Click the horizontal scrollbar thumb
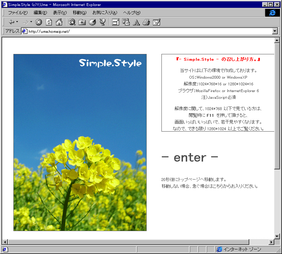 pos(128,242)
